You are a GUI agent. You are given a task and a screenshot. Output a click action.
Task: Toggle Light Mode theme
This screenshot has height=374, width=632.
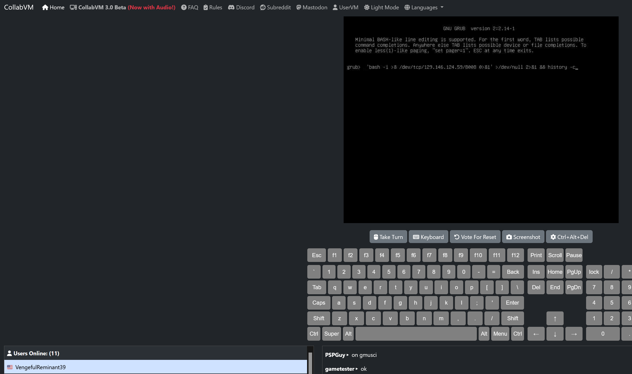click(x=381, y=7)
